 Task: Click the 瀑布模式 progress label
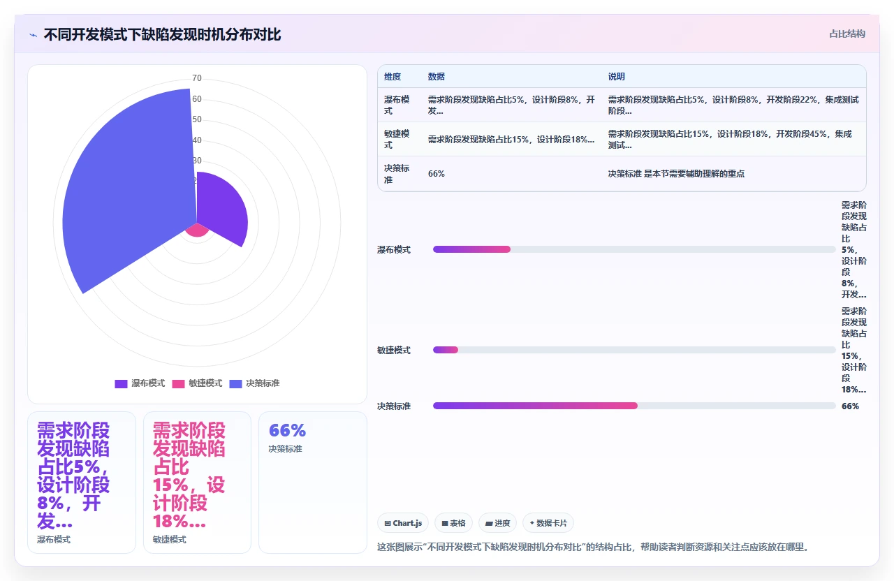(394, 250)
